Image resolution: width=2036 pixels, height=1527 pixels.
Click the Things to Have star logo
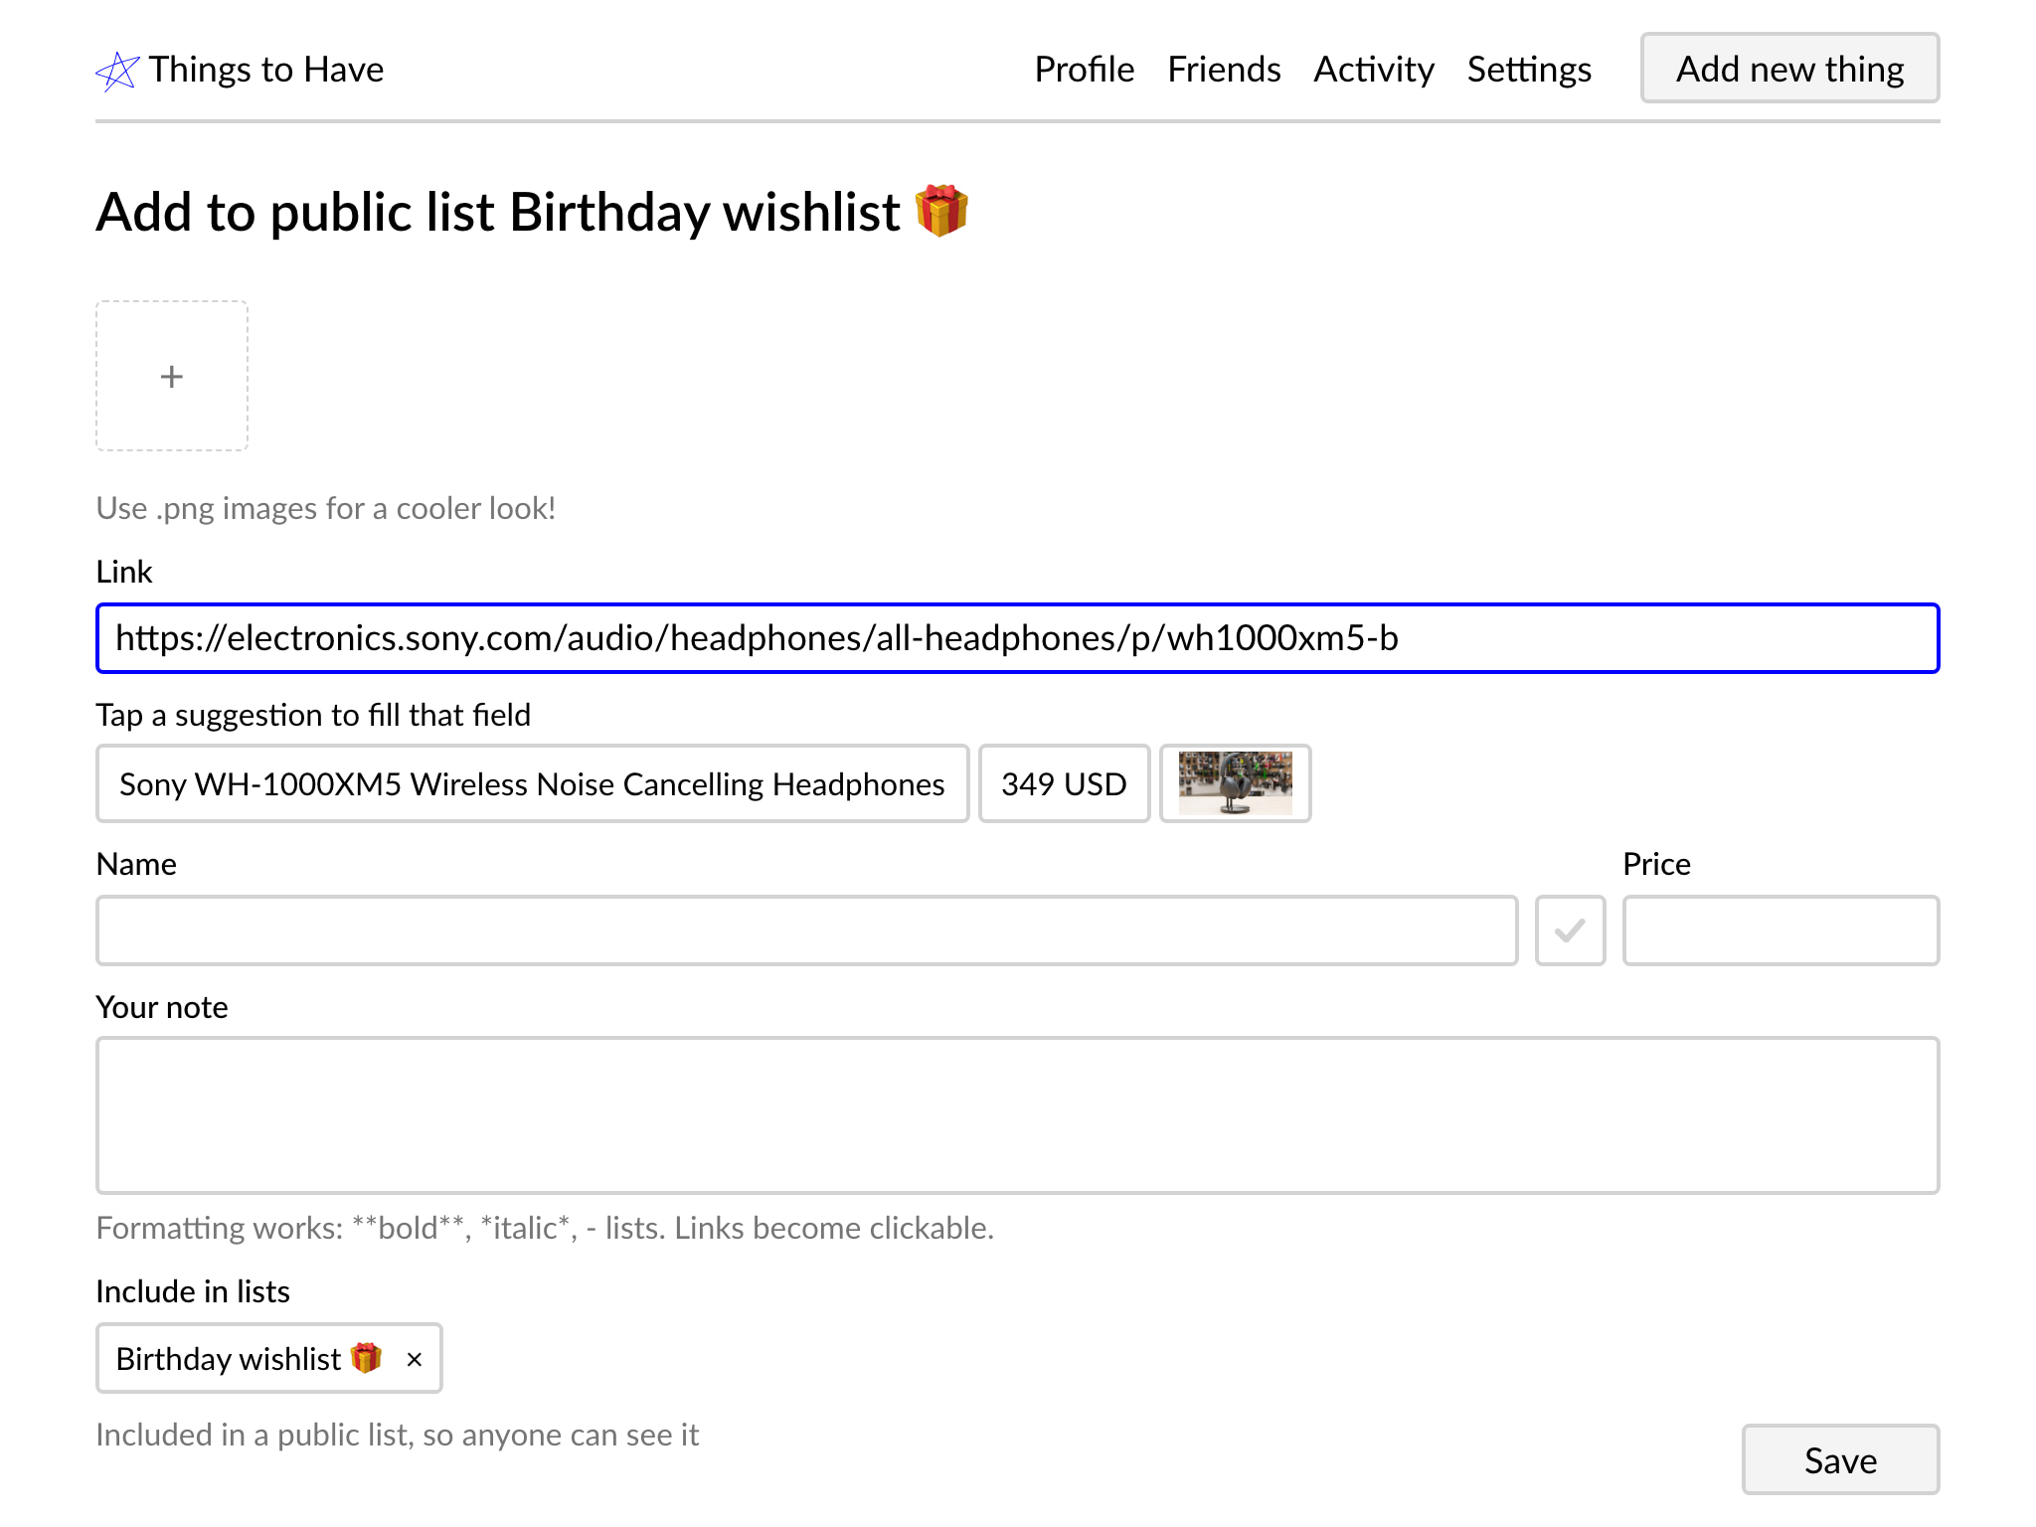(117, 71)
